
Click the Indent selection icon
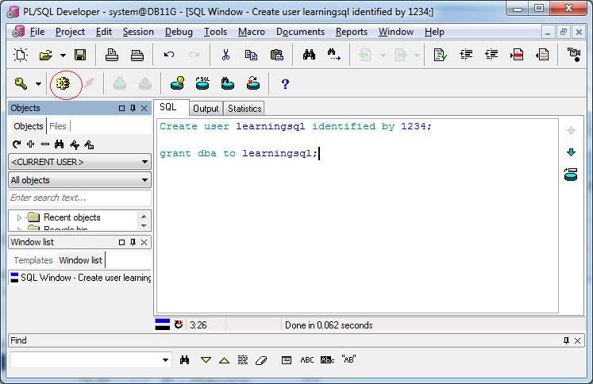pyautogui.click(x=466, y=56)
